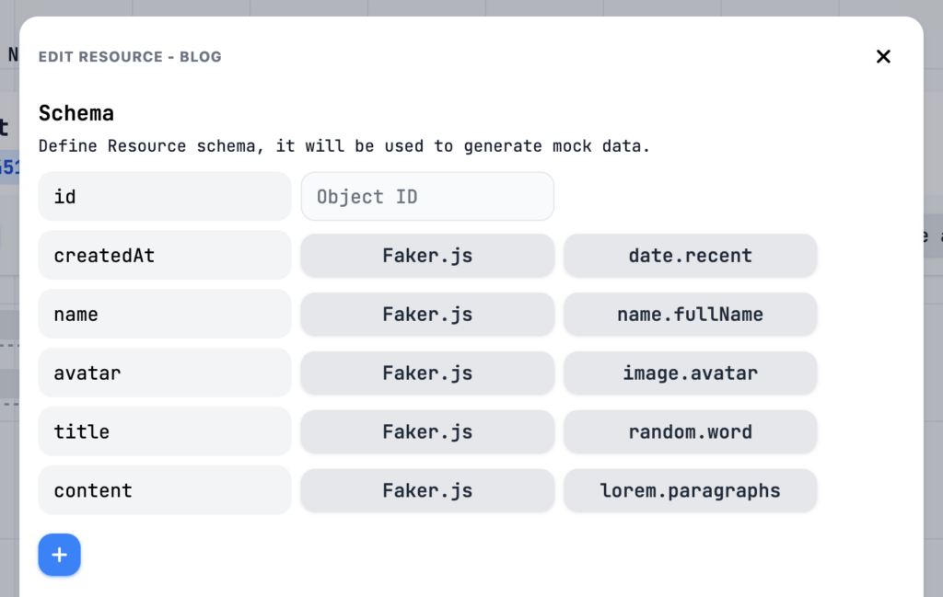The height and width of the screenshot is (597, 943).
Task: Change the Faker.js generator for content
Action: pos(426,490)
